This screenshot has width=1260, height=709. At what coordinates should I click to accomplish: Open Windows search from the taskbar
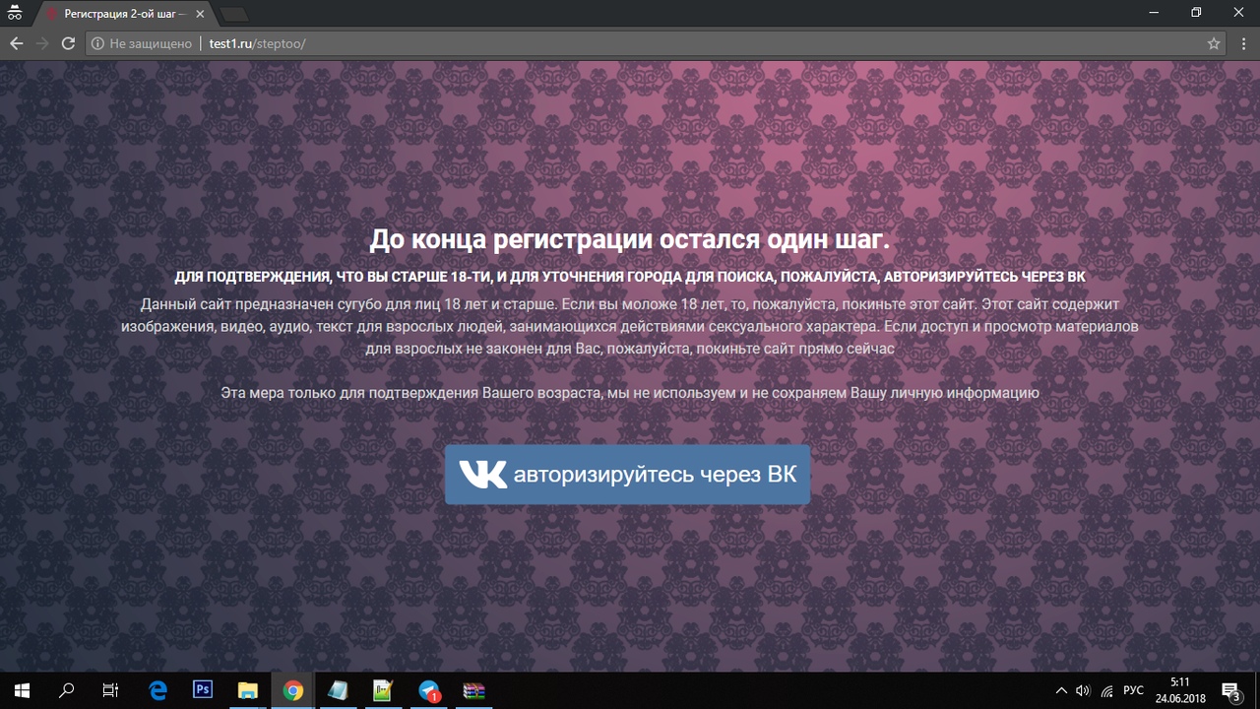(x=67, y=690)
